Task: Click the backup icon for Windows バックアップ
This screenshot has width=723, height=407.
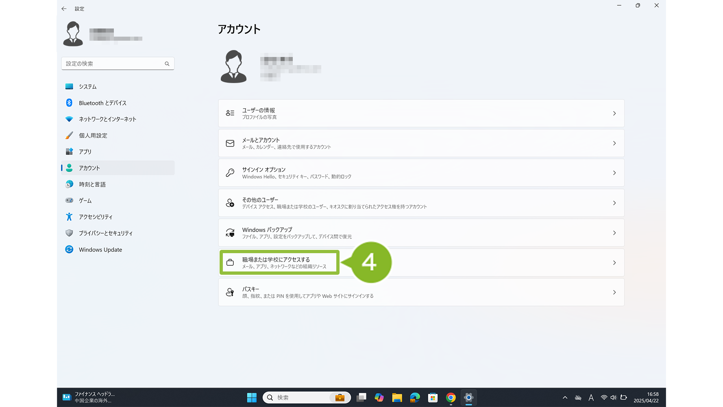Action: tap(230, 233)
